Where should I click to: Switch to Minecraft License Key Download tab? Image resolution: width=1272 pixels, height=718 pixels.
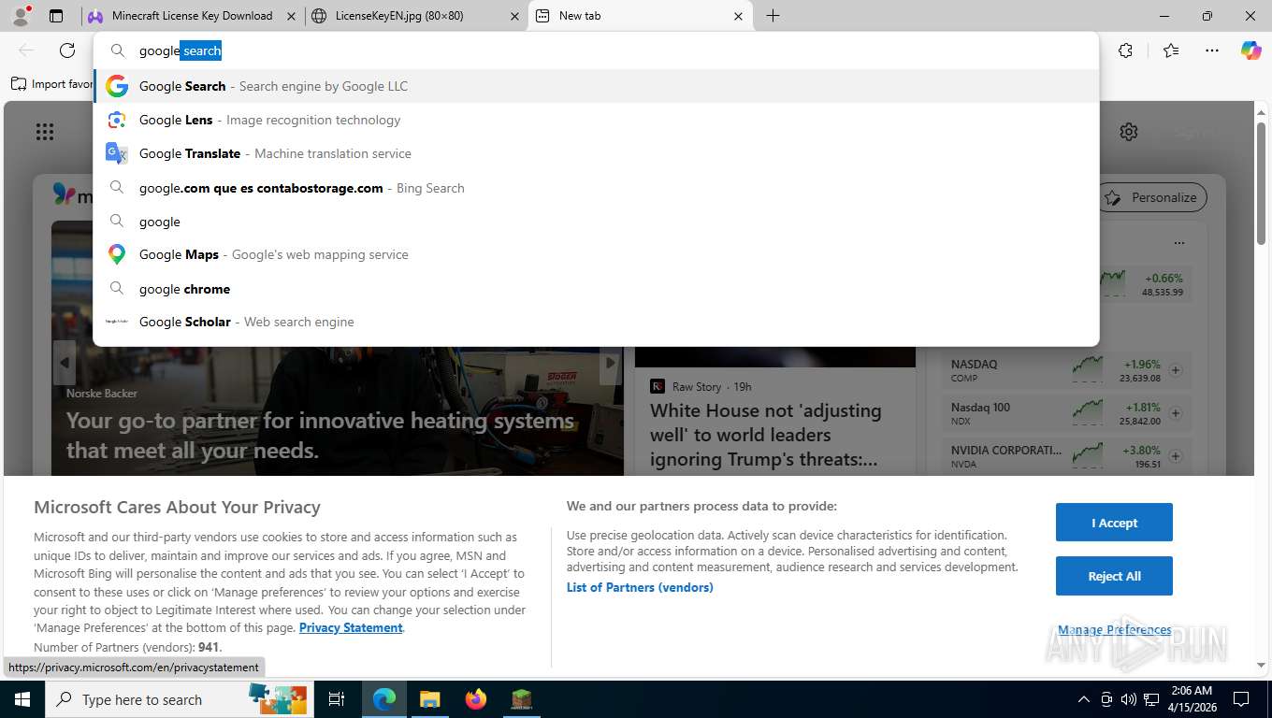point(192,16)
